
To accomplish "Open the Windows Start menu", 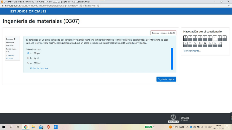I will [x=4, y=127].
